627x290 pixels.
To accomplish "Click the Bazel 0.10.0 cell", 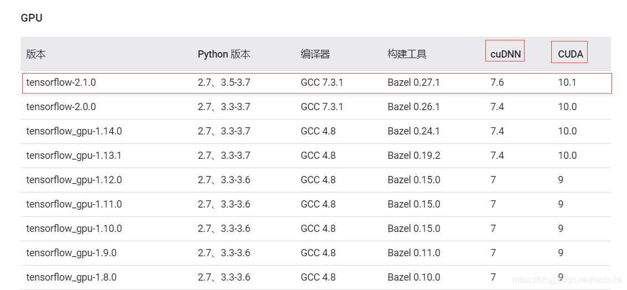I will (414, 277).
